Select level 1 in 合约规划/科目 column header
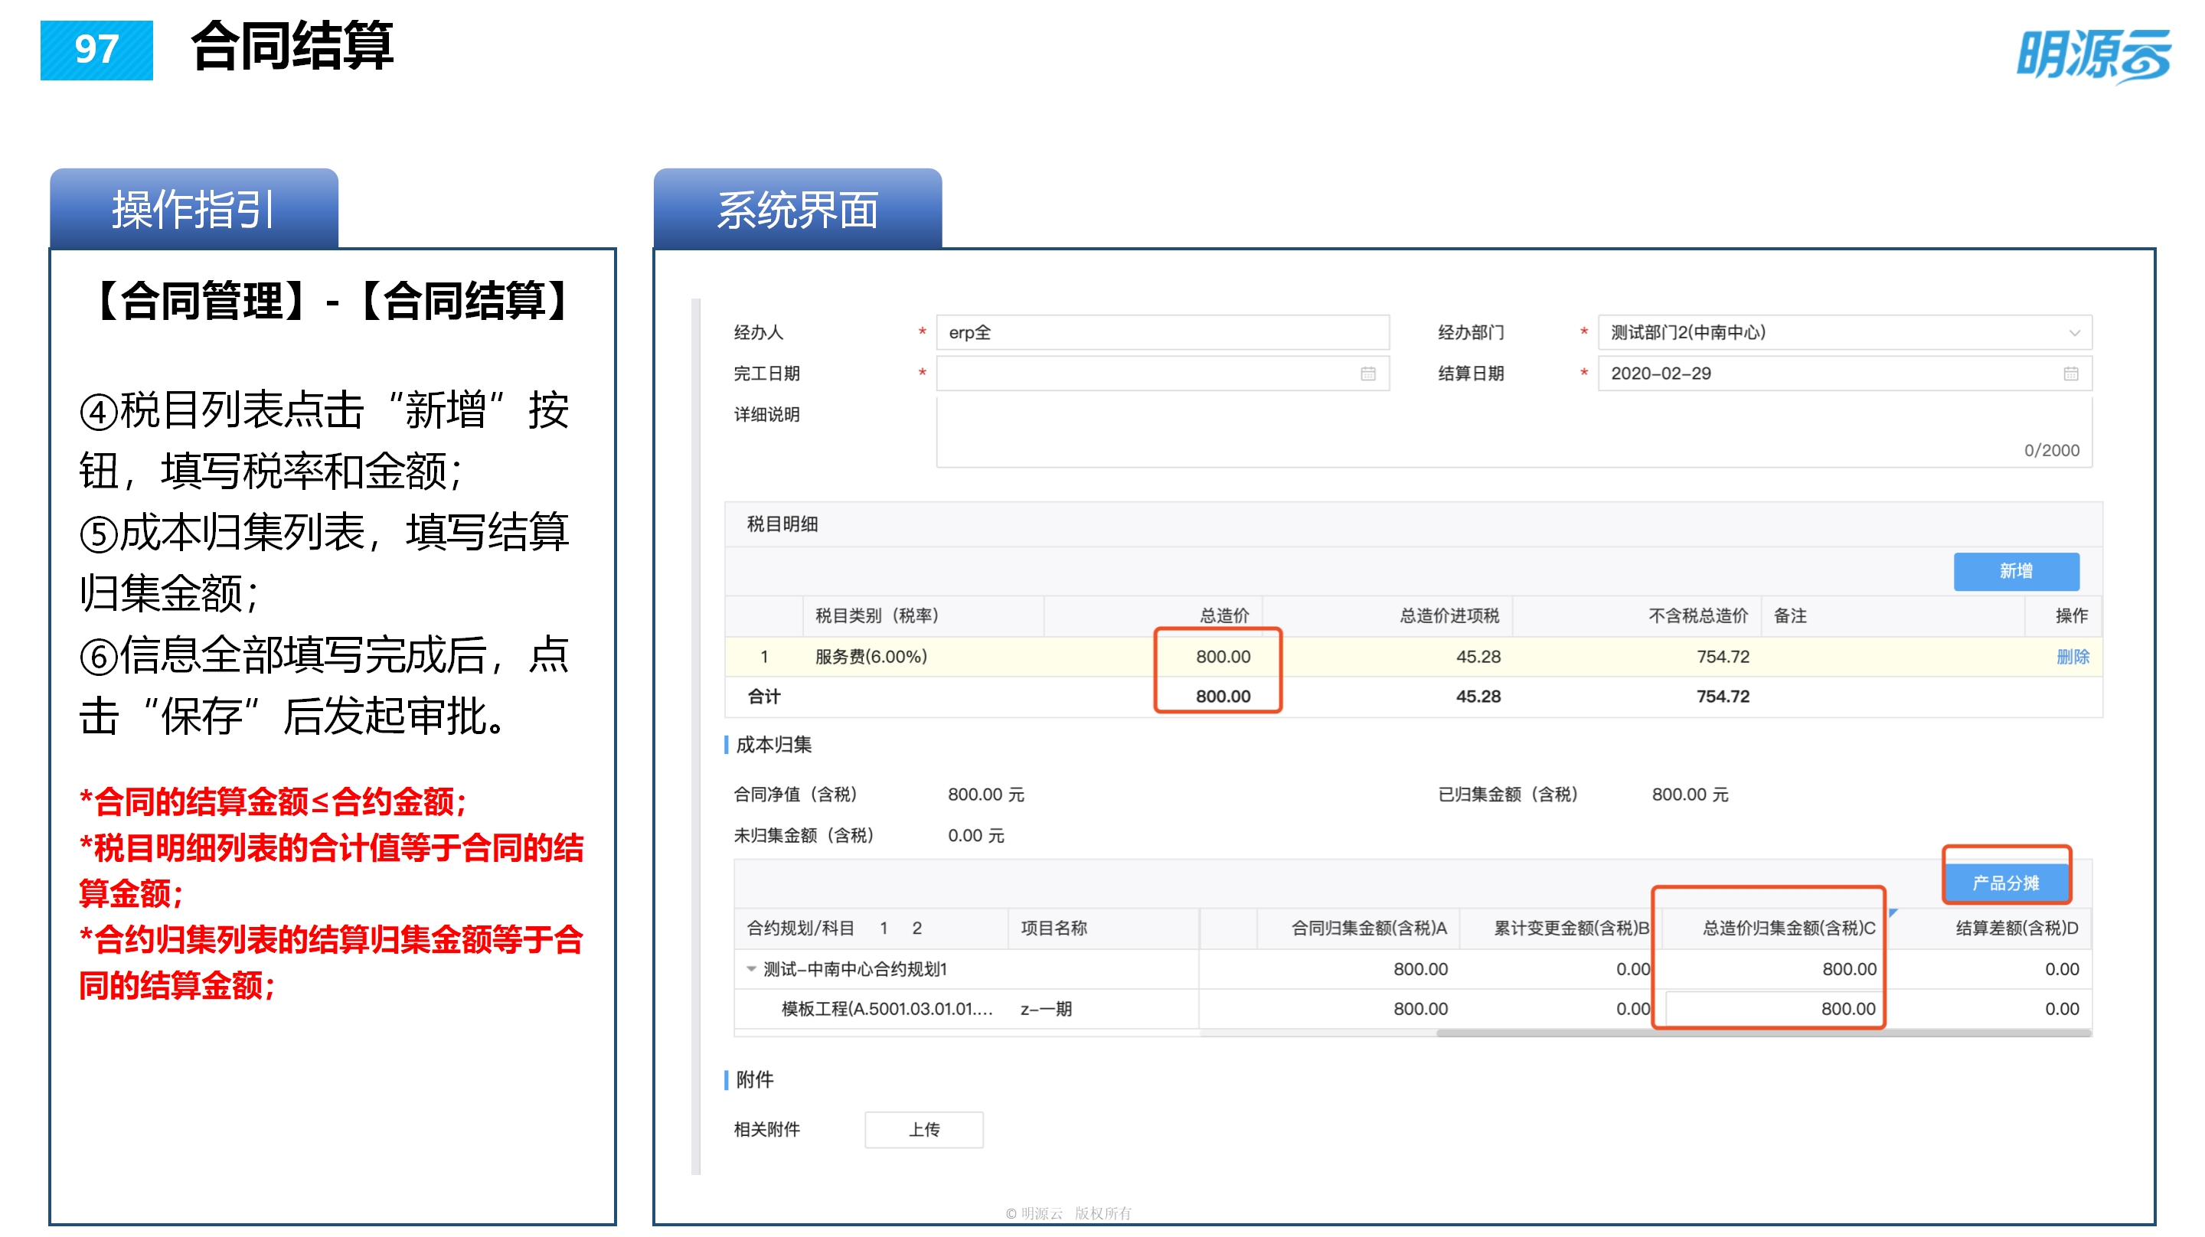Viewport: 2205px width, 1237px height. tap(883, 927)
